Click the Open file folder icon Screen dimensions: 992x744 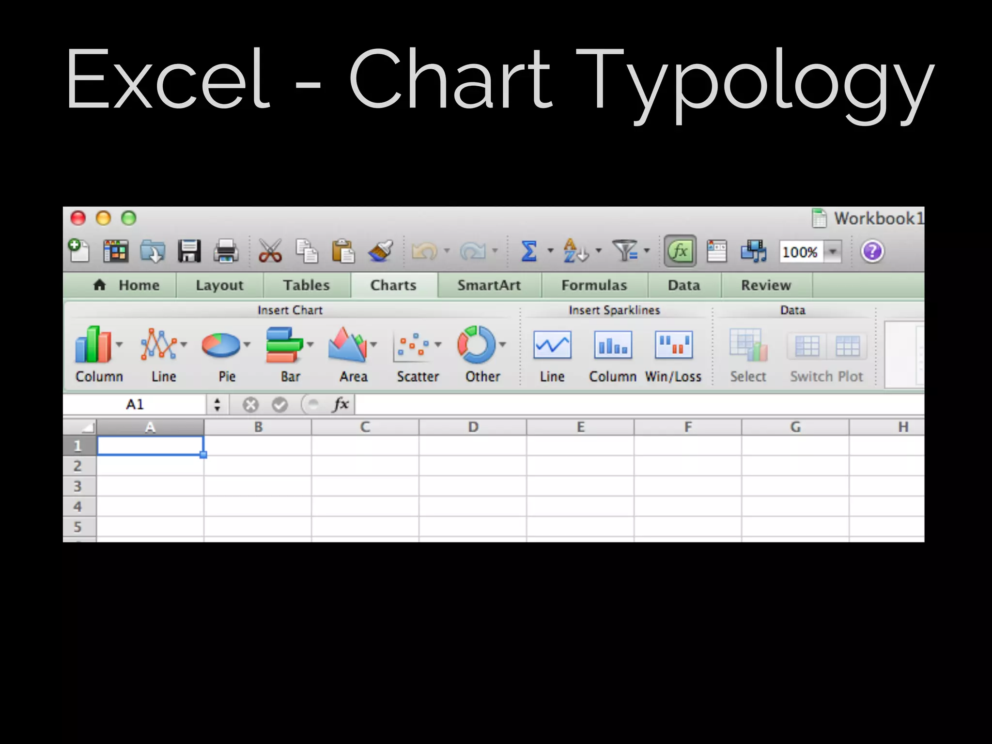coord(153,251)
